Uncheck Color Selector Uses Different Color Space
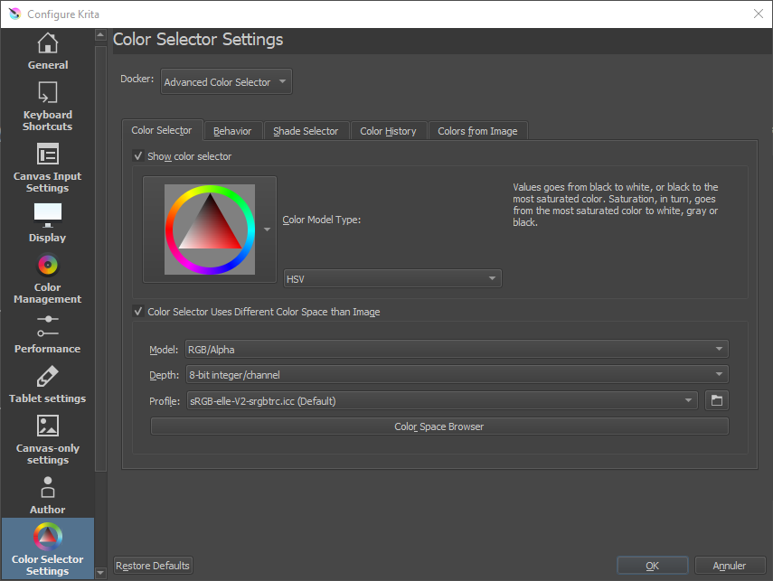This screenshot has height=581, width=773. pyautogui.click(x=138, y=312)
